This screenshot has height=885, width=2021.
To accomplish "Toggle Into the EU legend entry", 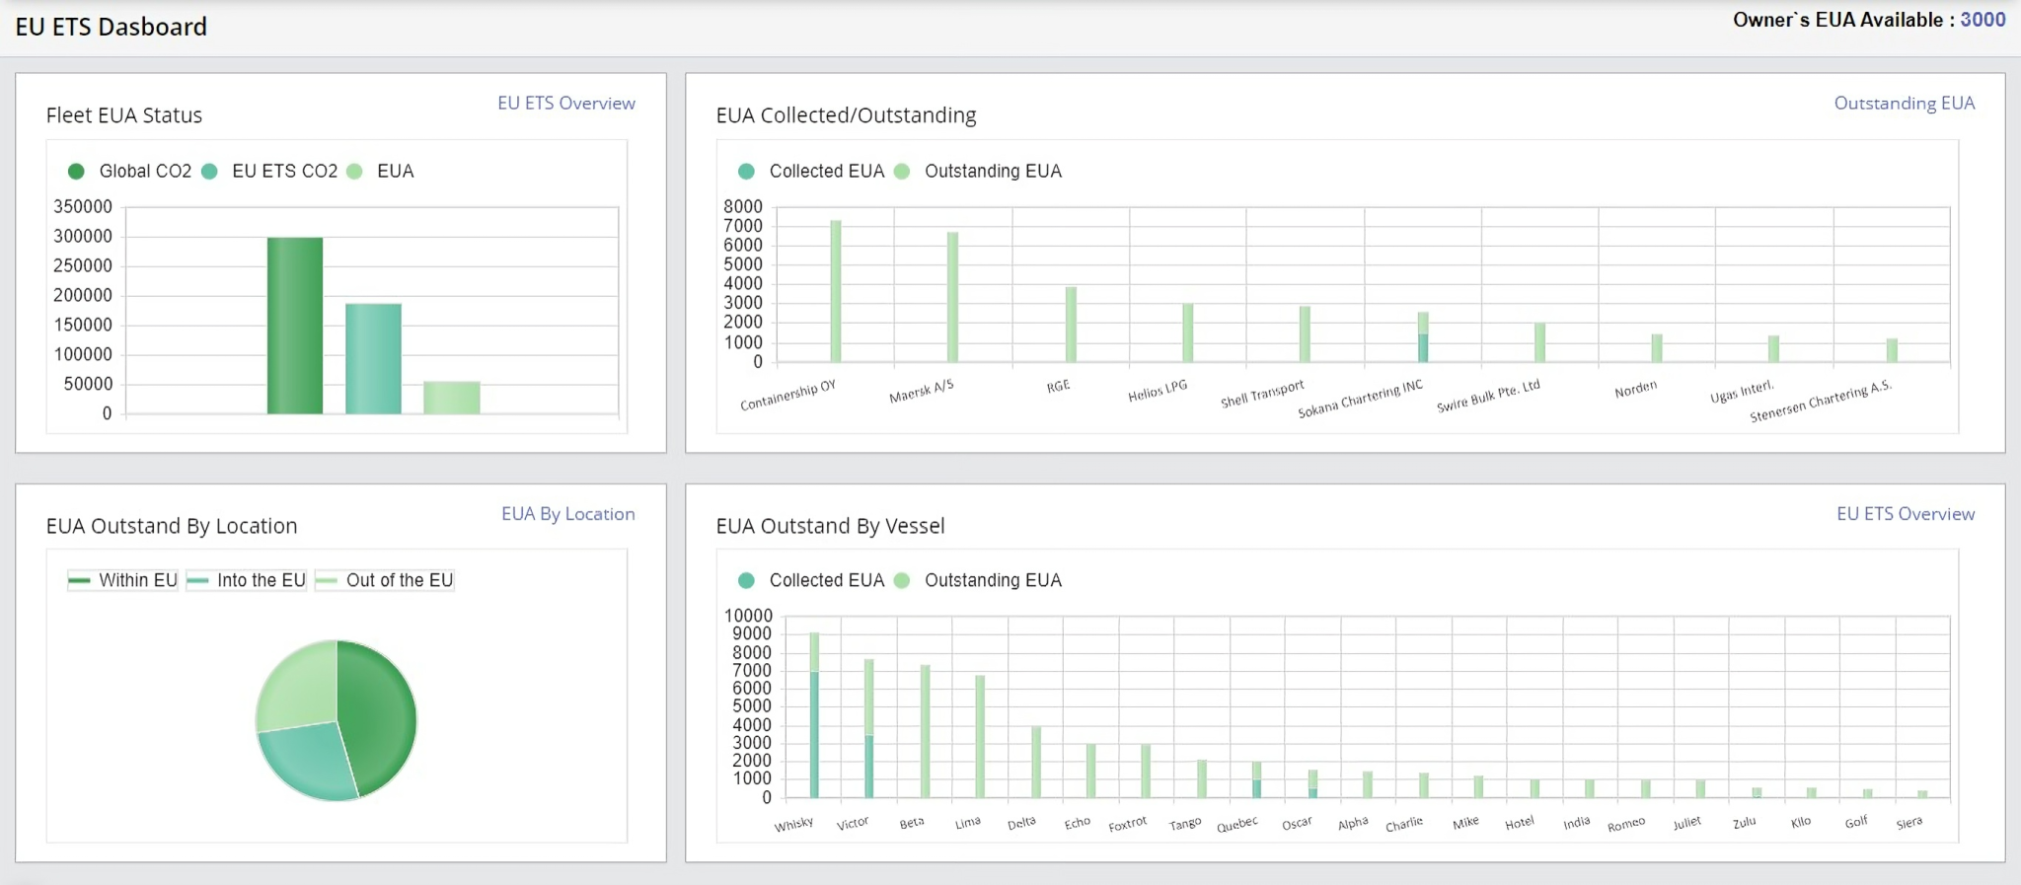I will tap(247, 580).
